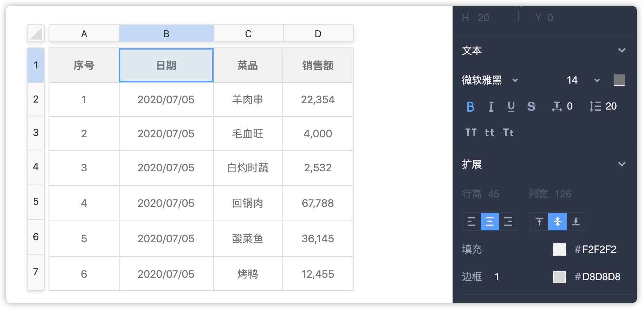Apply strikethrough to text
Screen dimensions: 643x309
(531, 106)
